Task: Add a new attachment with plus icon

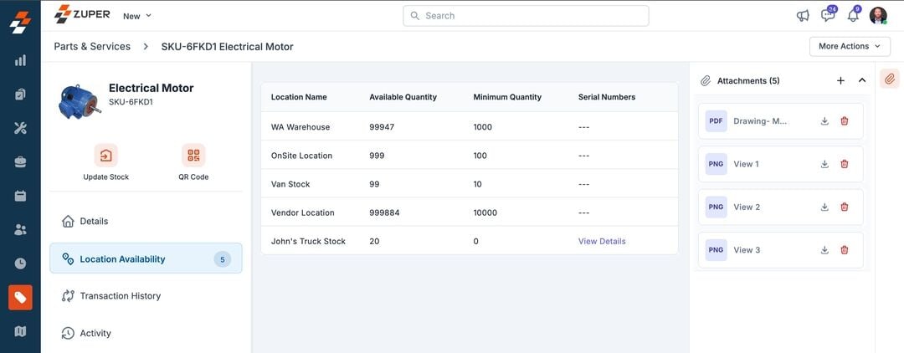Action: pyautogui.click(x=840, y=80)
